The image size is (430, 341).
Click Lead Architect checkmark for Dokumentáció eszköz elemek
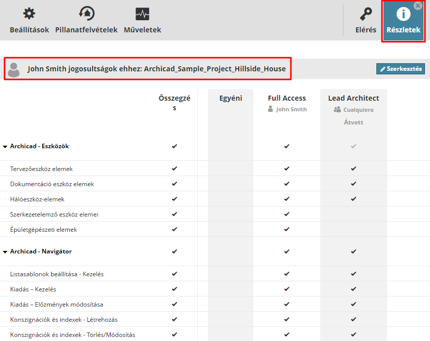pyautogui.click(x=354, y=184)
